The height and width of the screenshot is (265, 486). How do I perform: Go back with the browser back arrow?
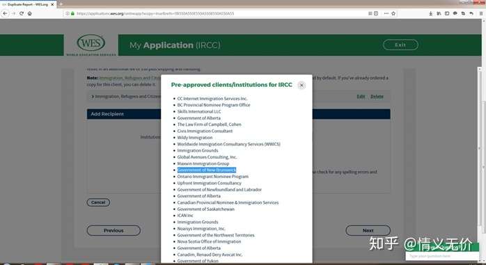[x=5, y=13]
